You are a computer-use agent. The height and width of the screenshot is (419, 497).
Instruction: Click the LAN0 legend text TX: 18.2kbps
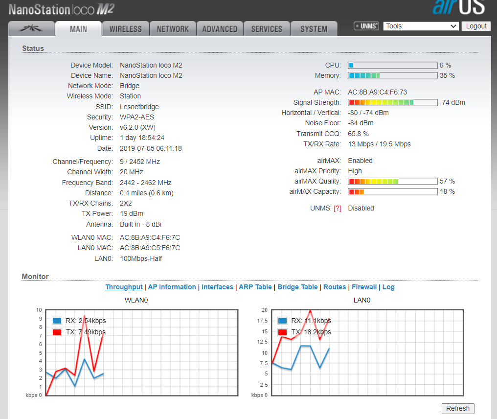[311, 332]
